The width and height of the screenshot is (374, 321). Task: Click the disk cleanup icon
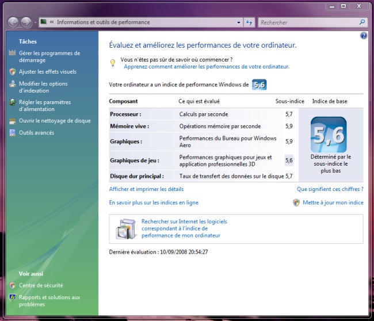13,121
